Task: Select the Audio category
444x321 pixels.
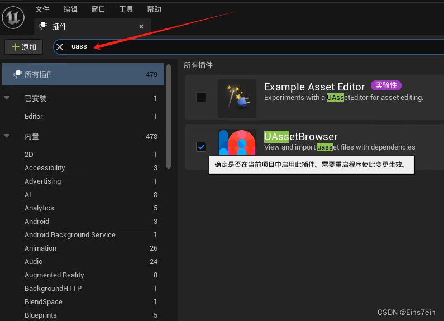Action: pos(83,262)
